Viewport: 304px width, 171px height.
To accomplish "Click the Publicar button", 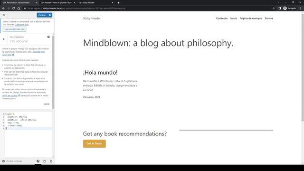I will click(x=42, y=15).
